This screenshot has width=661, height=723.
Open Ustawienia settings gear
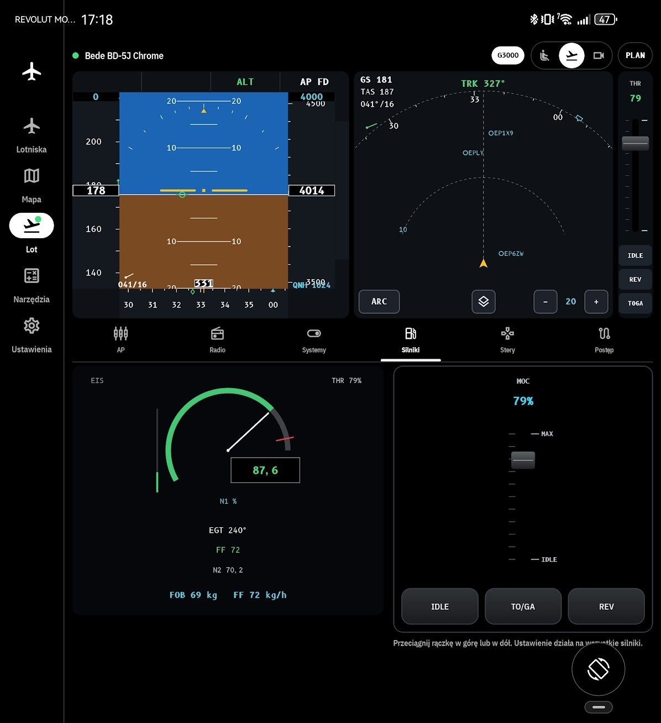pyautogui.click(x=32, y=334)
